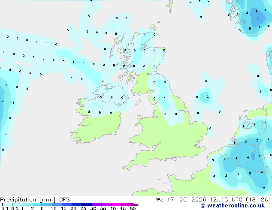Click the 1–2 mm legend color swatch
The height and width of the screenshot is (210, 272).
pyautogui.click(x=27, y=204)
